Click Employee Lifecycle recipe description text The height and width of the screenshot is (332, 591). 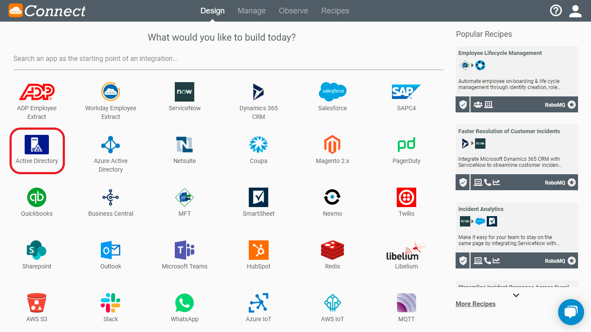pyautogui.click(x=509, y=84)
